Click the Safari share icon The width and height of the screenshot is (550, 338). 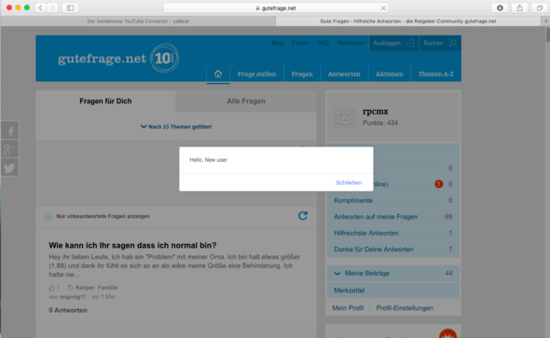pos(519,7)
